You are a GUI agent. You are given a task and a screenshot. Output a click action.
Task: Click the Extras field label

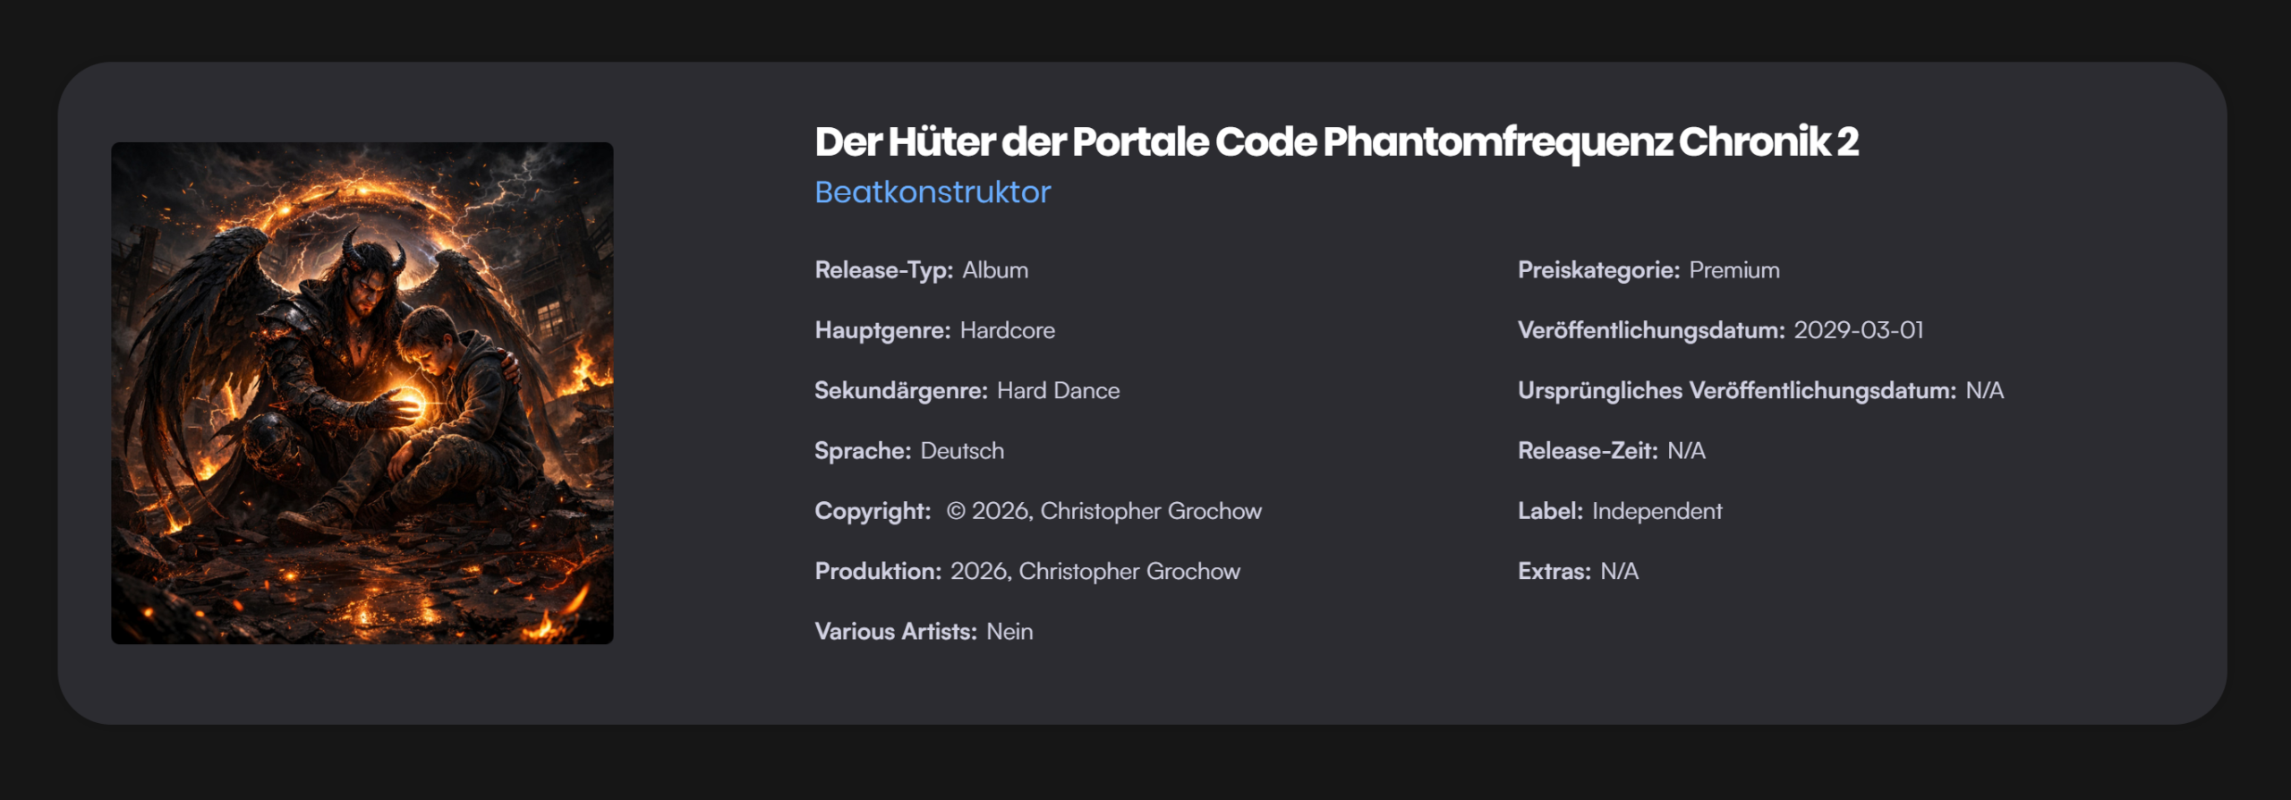tap(1554, 571)
